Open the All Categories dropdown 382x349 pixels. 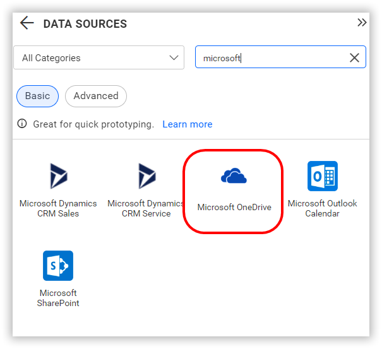[99, 57]
